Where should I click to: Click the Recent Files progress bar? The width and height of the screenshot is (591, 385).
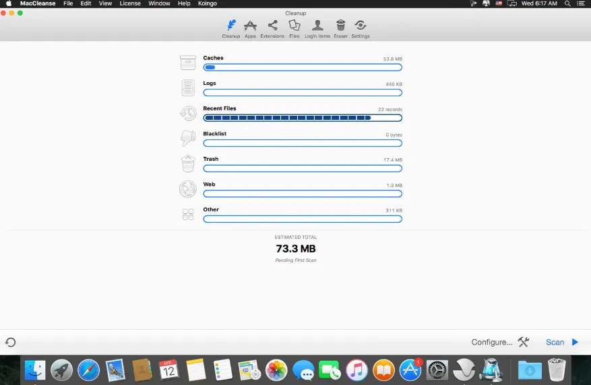[303, 118]
